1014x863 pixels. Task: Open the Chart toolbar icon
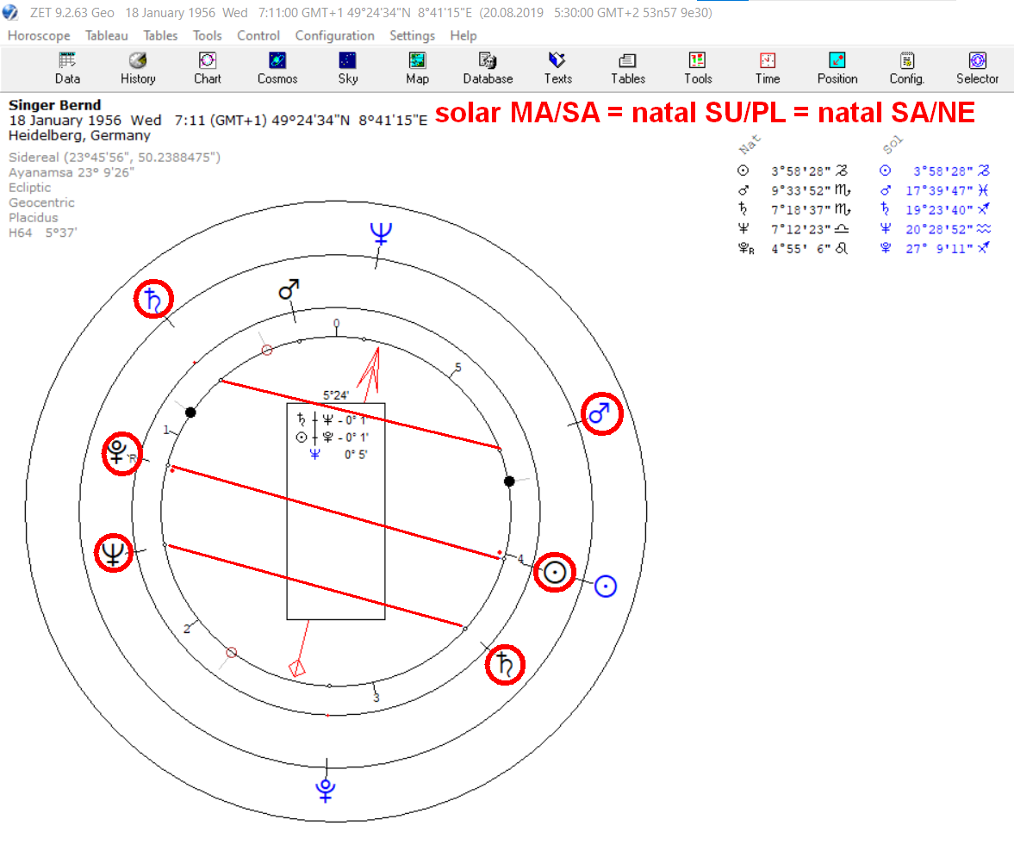[x=207, y=69]
